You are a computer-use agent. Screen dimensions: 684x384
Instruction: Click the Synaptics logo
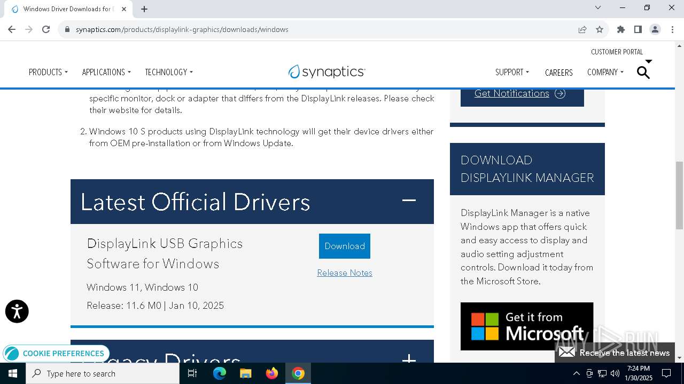(327, 71)
